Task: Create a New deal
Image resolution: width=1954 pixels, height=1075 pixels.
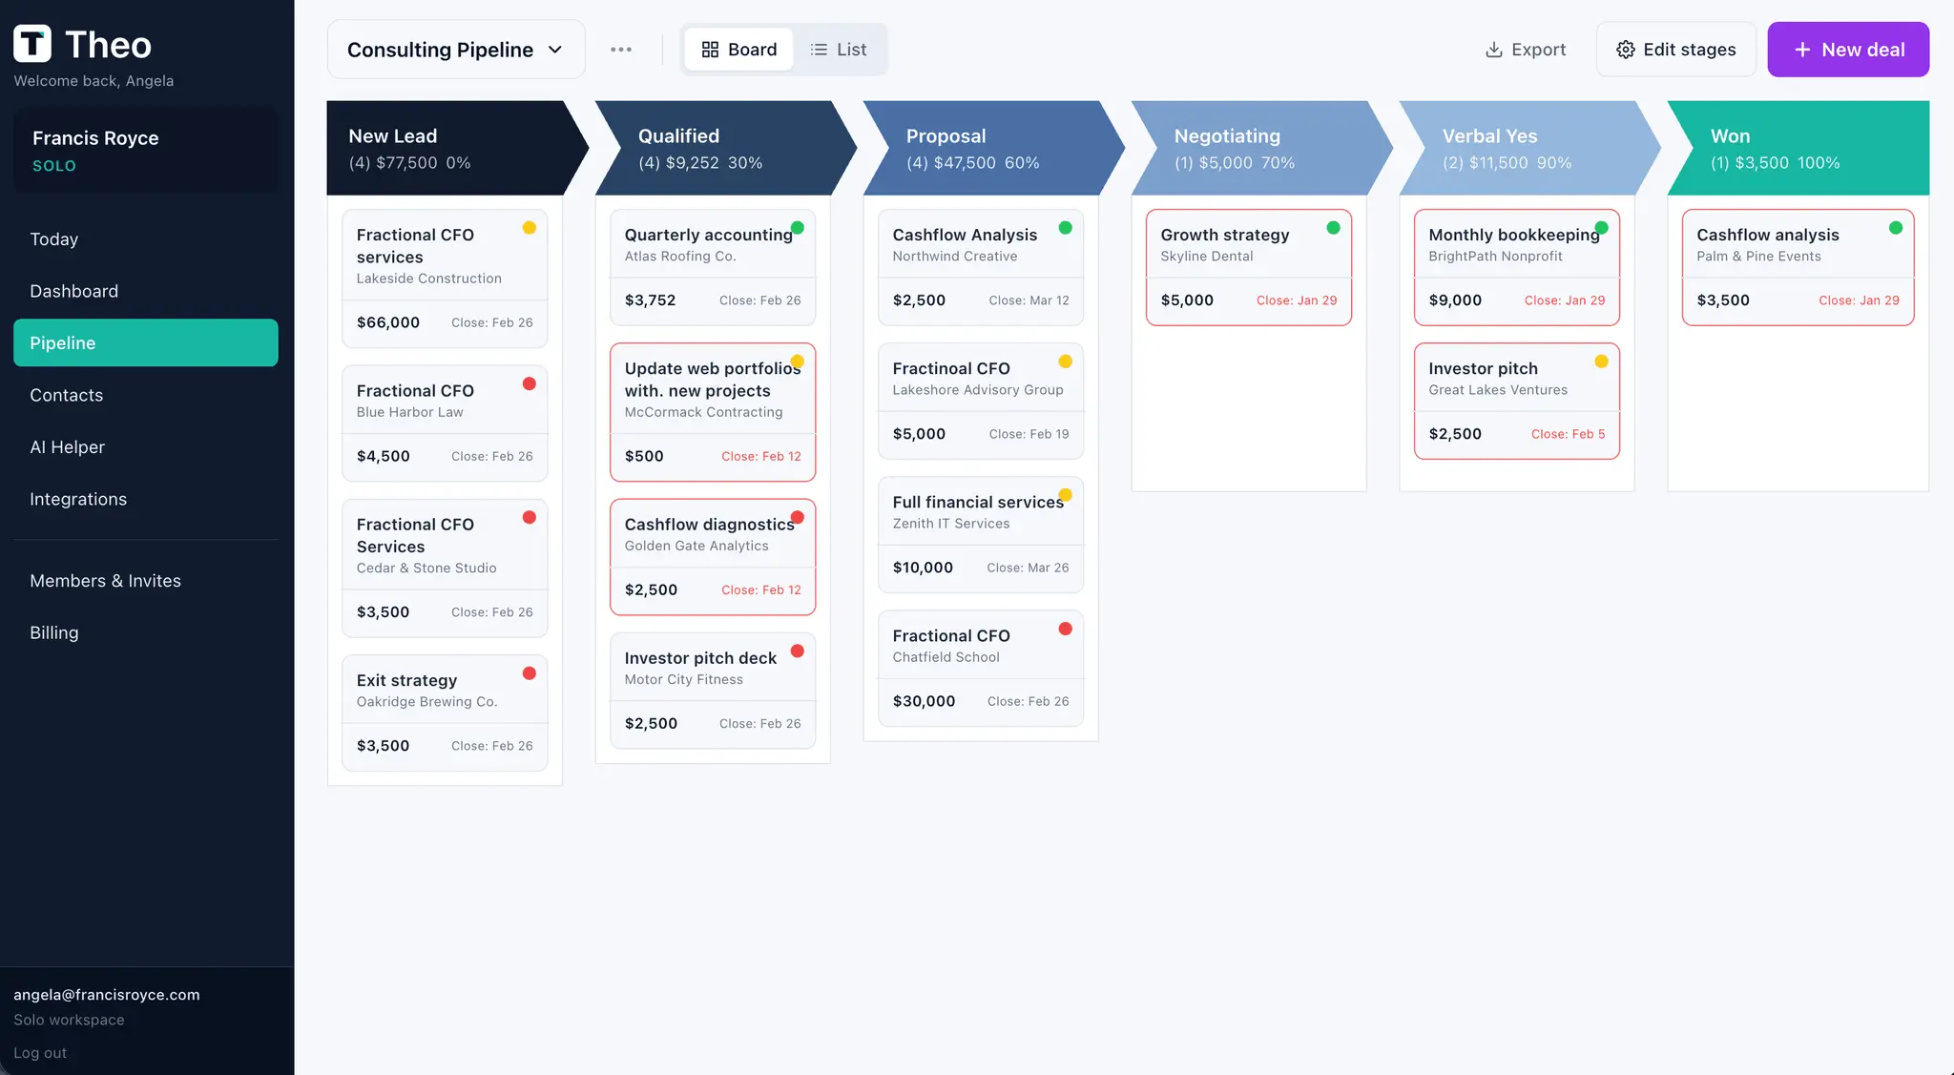Action: (x=1848, y=50)
